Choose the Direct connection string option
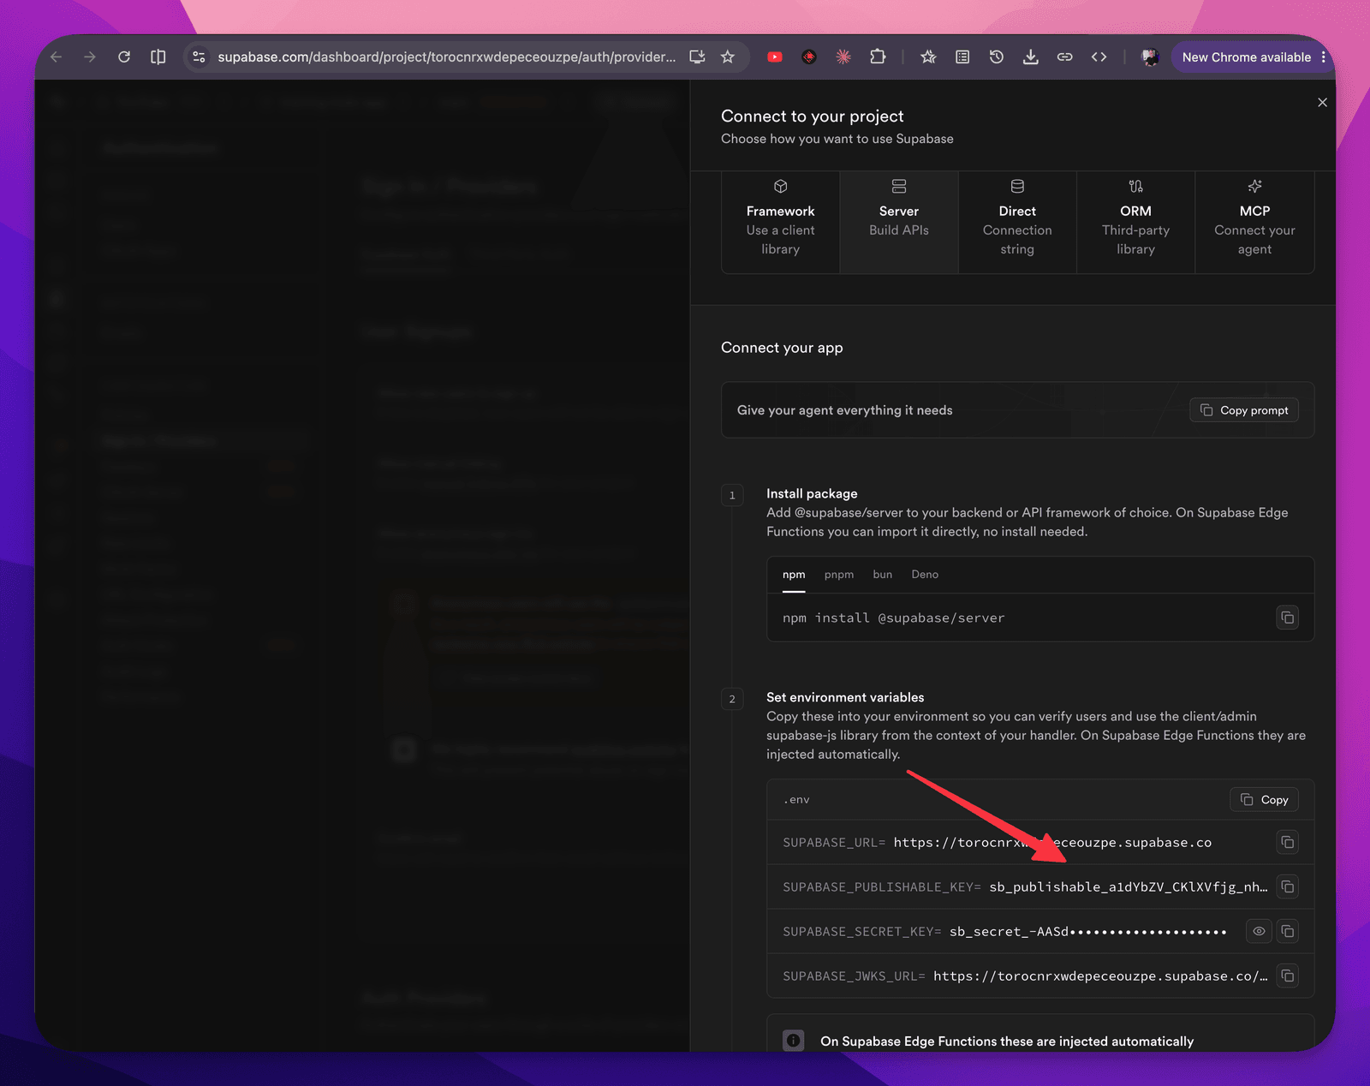Viewport: 1370px width, 1086px height. point(1017,222)
